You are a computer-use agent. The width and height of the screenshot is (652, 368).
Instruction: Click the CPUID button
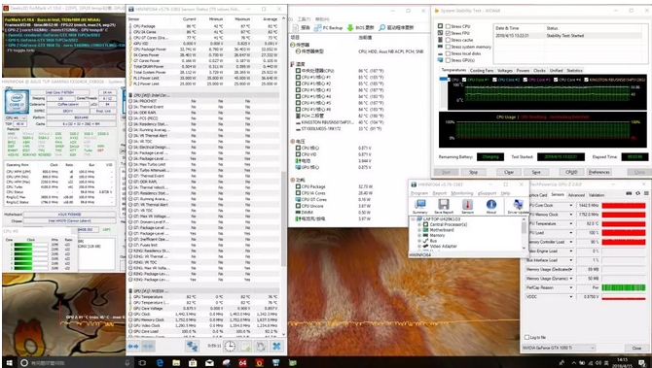571,172
